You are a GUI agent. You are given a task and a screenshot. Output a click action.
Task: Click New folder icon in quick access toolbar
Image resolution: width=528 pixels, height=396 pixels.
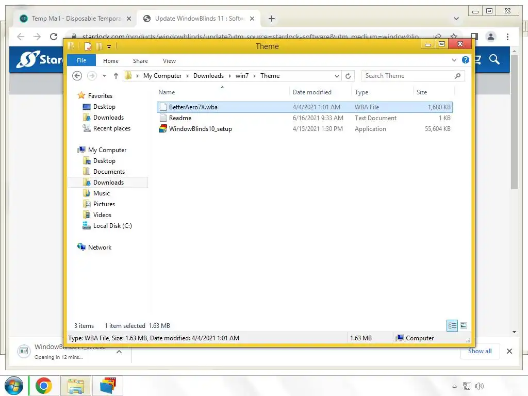[x=100, y=46]
